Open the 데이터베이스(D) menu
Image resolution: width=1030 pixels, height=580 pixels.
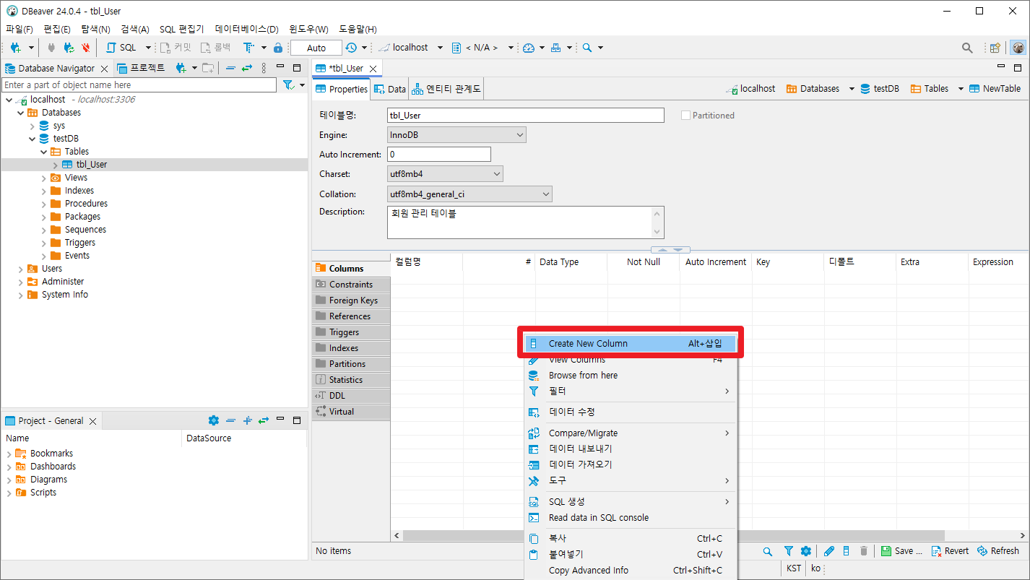[x=246, y=30]
